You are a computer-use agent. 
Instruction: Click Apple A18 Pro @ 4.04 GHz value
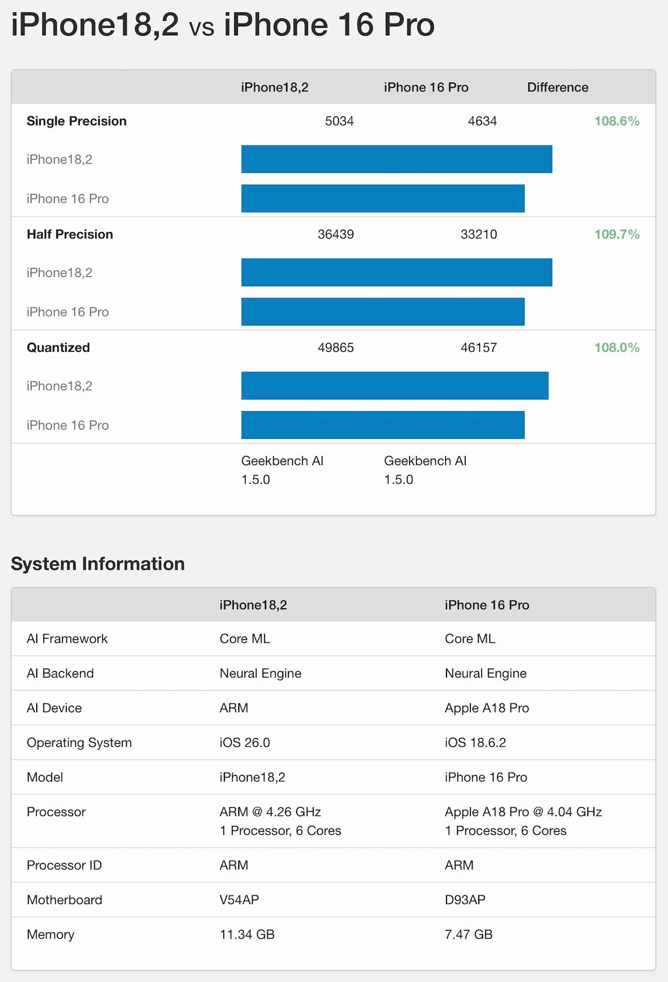click(523, 812)
